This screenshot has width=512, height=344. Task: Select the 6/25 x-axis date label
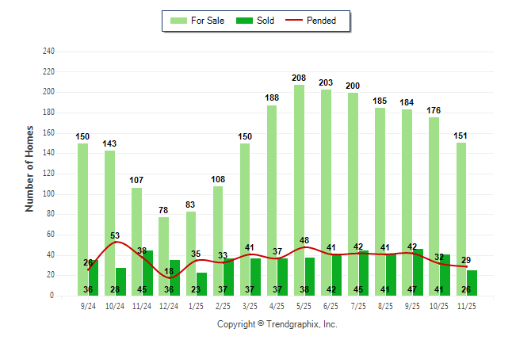click(333, 305)
